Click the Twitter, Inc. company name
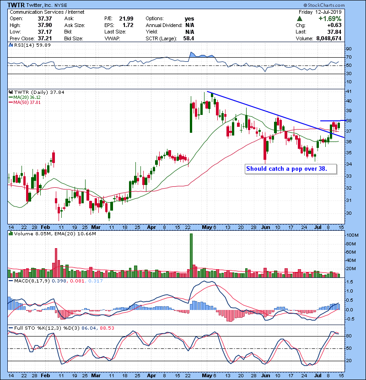 [39, 5]
